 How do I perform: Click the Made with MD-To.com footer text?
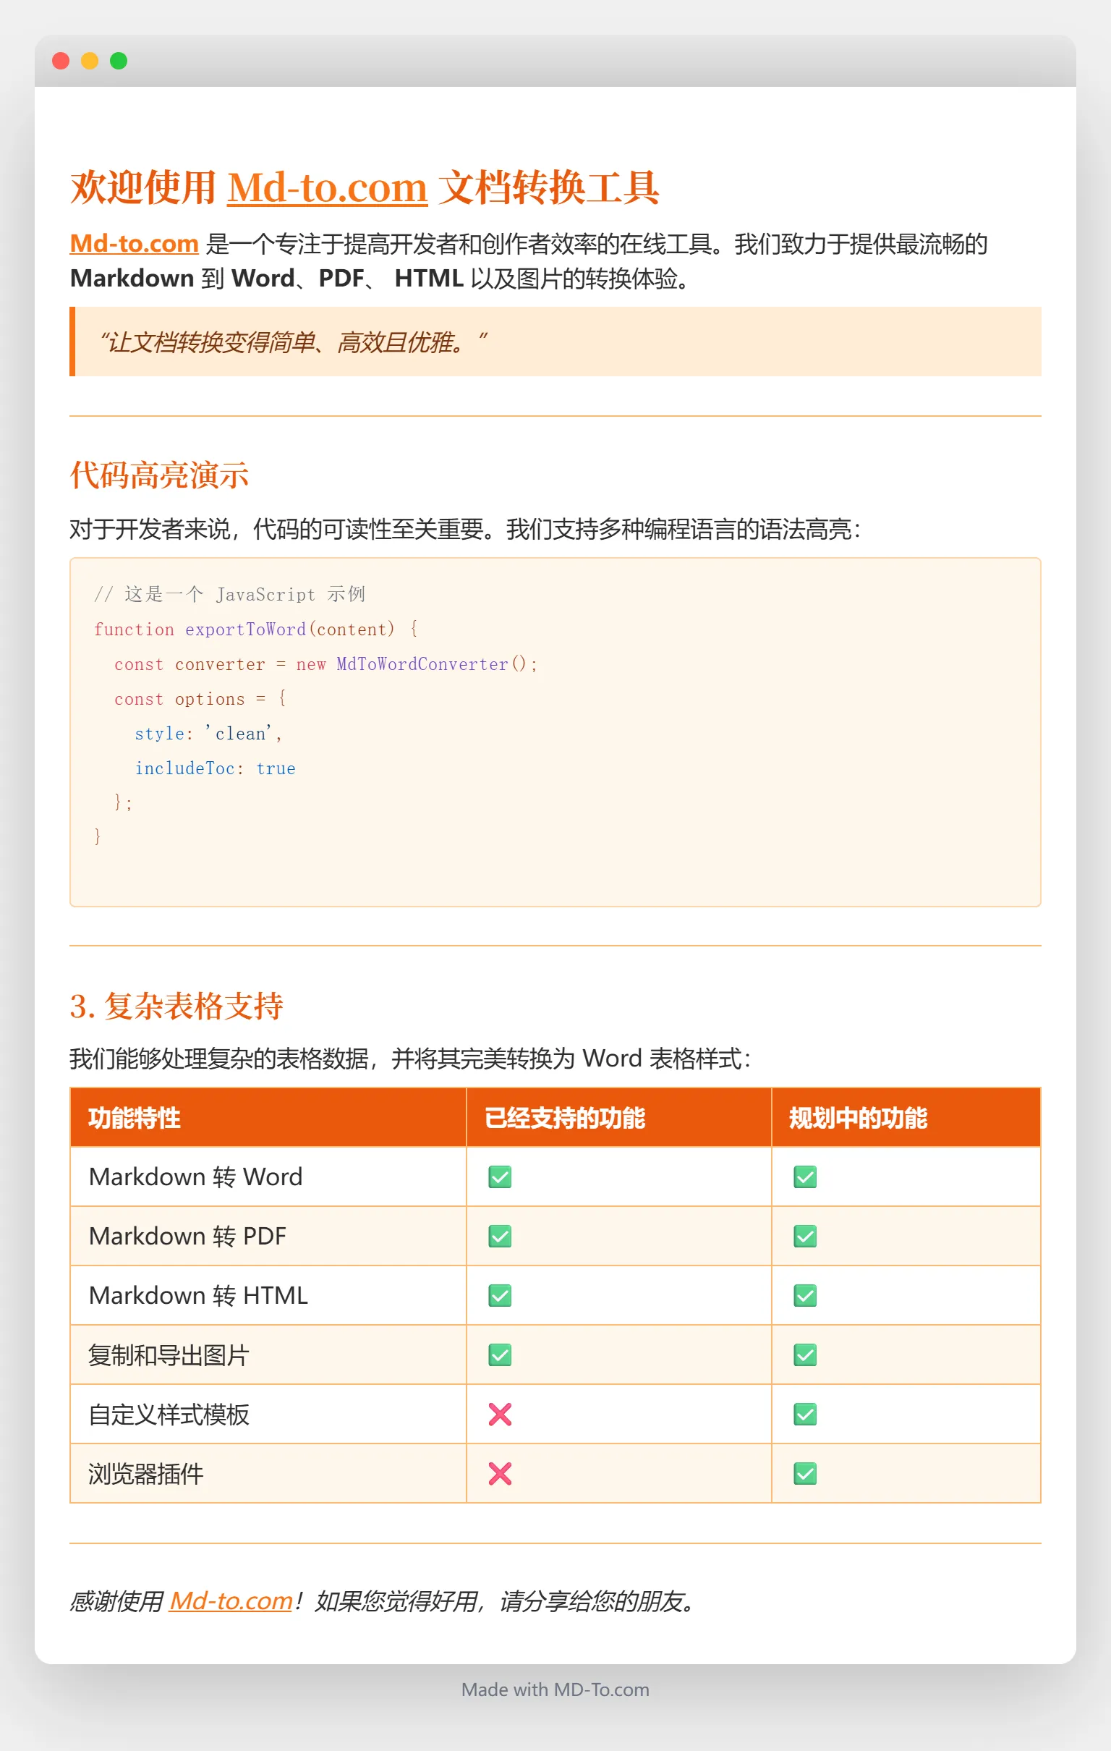pyautogui.click(x=555, y=1689)
